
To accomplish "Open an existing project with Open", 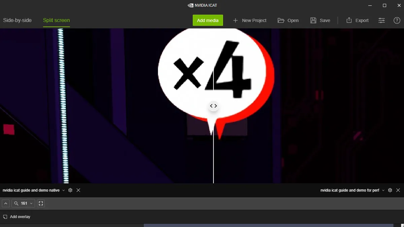I will (288, 21).
